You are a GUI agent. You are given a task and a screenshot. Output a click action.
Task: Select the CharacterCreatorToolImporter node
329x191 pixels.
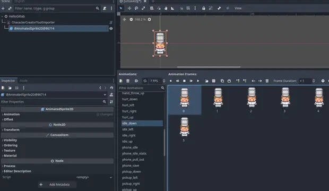coord(33,22)
